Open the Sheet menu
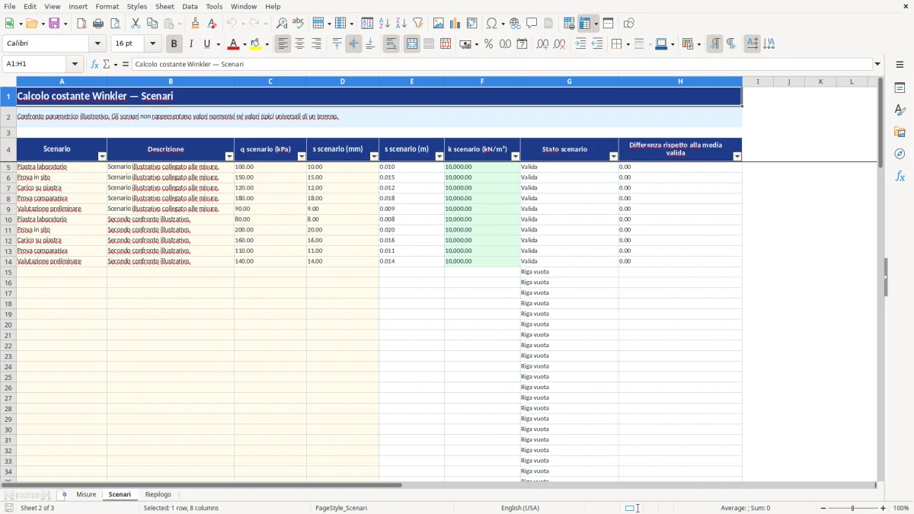This screenshot has height=514, width=914. pyautogui.click(x=165, y=6)
